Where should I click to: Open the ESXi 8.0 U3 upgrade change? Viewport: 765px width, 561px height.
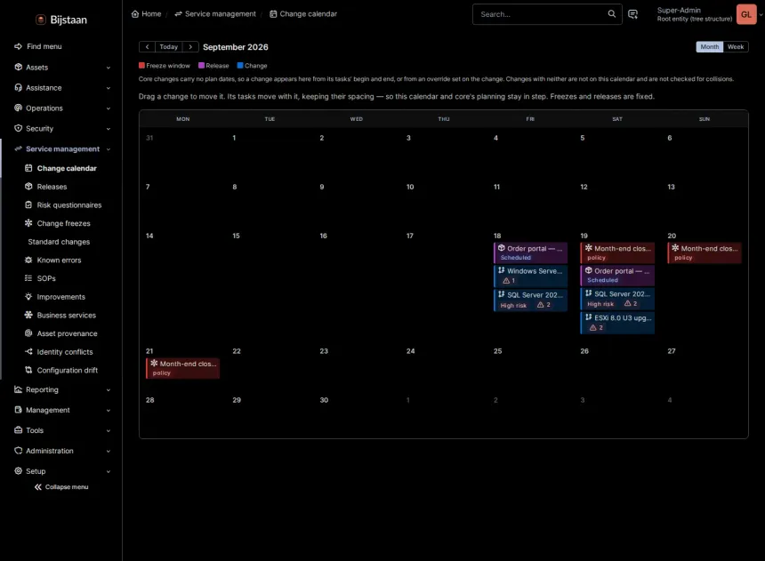click(617, 323)
